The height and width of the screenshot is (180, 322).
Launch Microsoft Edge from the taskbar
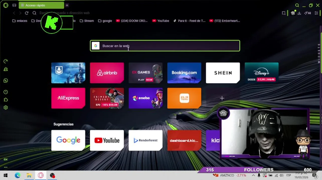click(x=17, y=175)
